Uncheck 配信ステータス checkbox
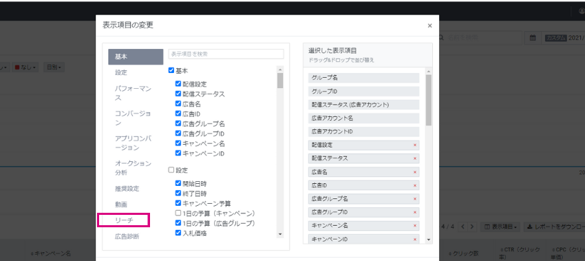The width and height of the screenshot is (585, 261). (x=178, y=94)
